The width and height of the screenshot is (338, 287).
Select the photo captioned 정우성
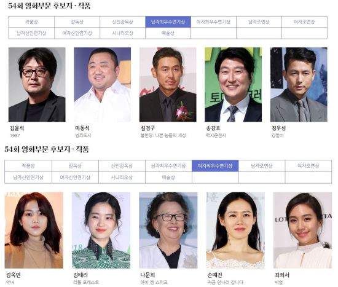coord(299,85)
